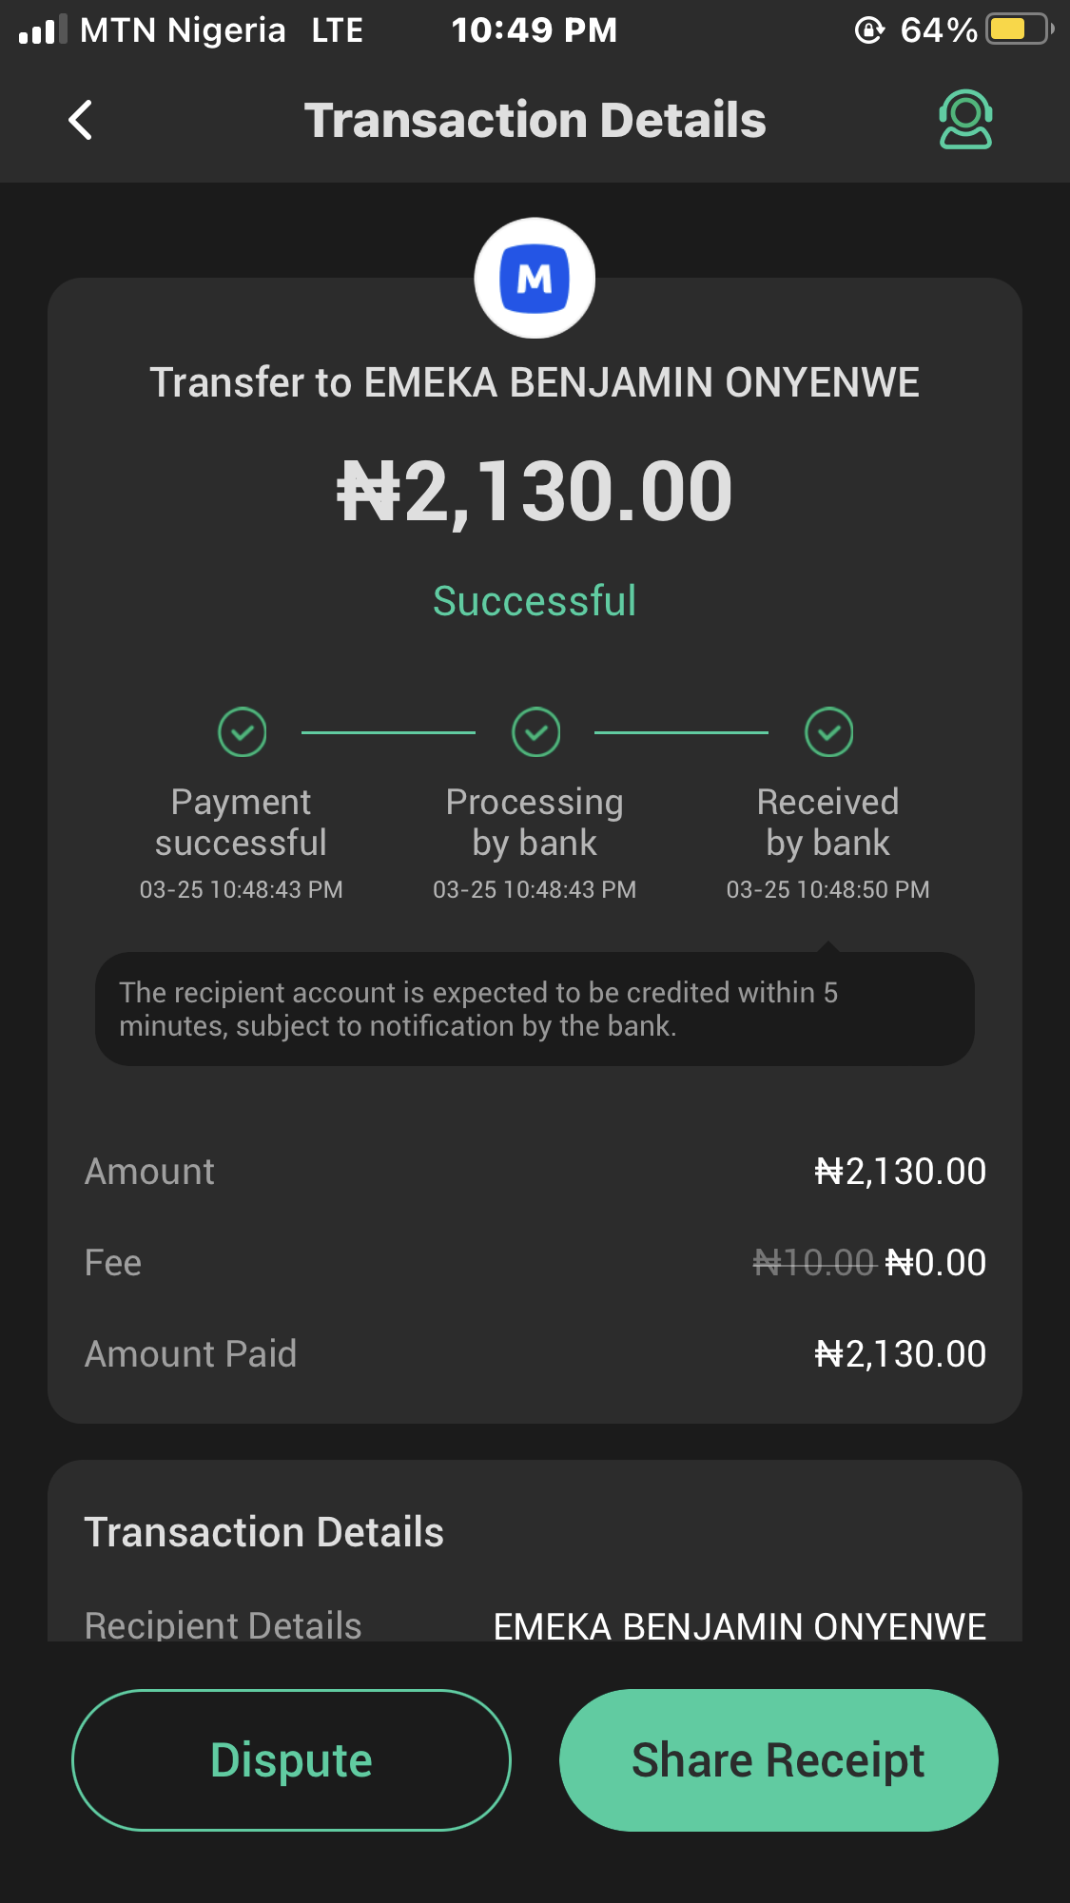This screenshot has height=1903, width=1070.
Task: Tap the Processing by bank checkmark
Action: [x=536, y=732]
